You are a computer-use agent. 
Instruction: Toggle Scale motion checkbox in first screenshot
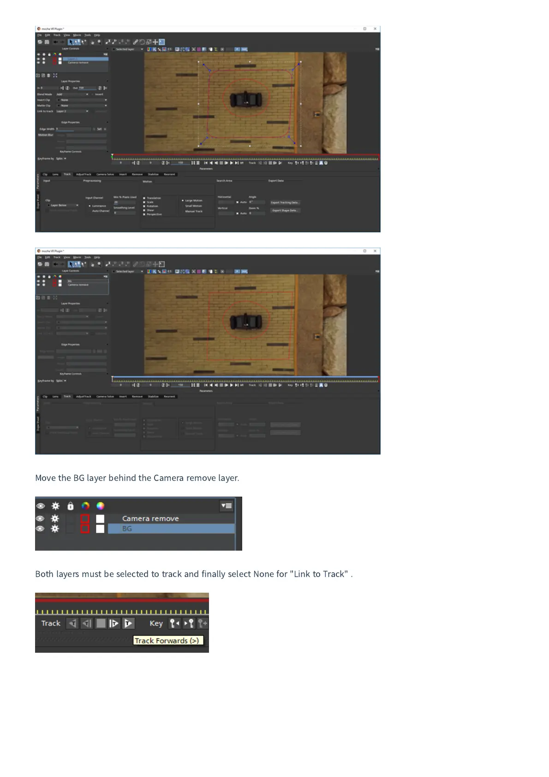pyautogui.click(x=144, y=202)
